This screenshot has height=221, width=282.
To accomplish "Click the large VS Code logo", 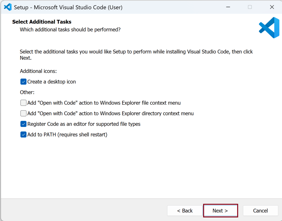I will (x=269, y=28).
